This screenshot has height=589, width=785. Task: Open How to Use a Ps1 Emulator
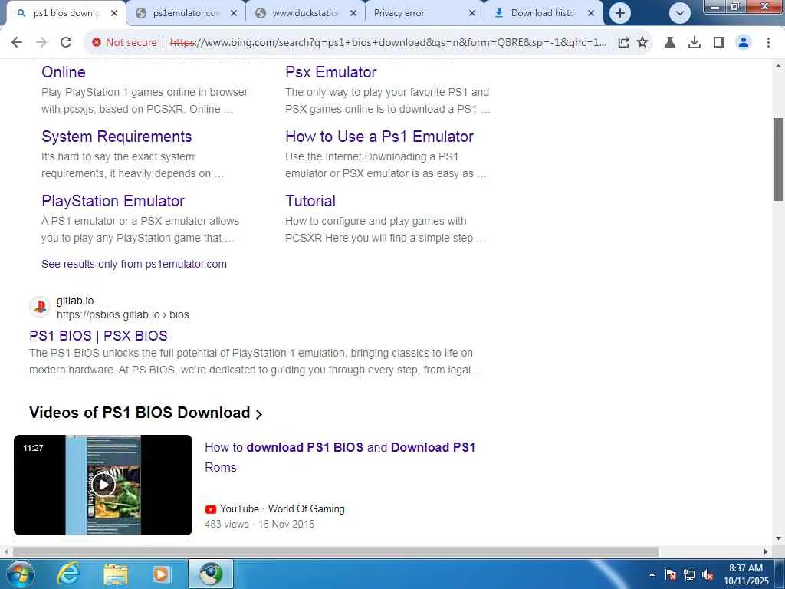pyautogui.click(x=379, y=137)
